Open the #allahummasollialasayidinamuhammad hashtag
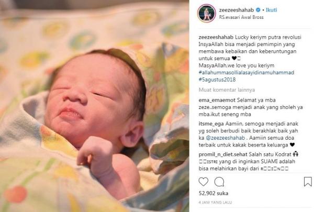Image resolution: width=314 pixels, height=212 pixels. click(246, 73)
